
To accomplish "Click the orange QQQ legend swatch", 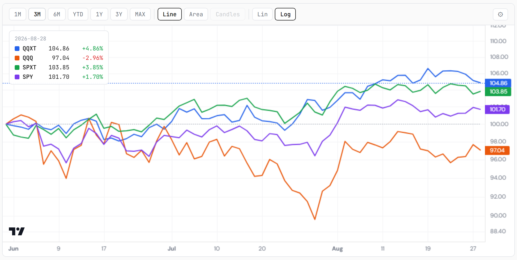I will pyautogui.click(x=17, y=58).
